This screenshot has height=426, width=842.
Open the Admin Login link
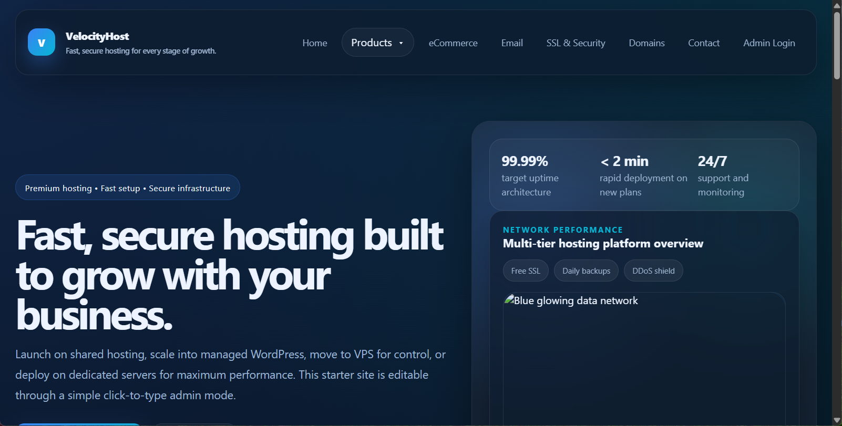click(769, 43)
